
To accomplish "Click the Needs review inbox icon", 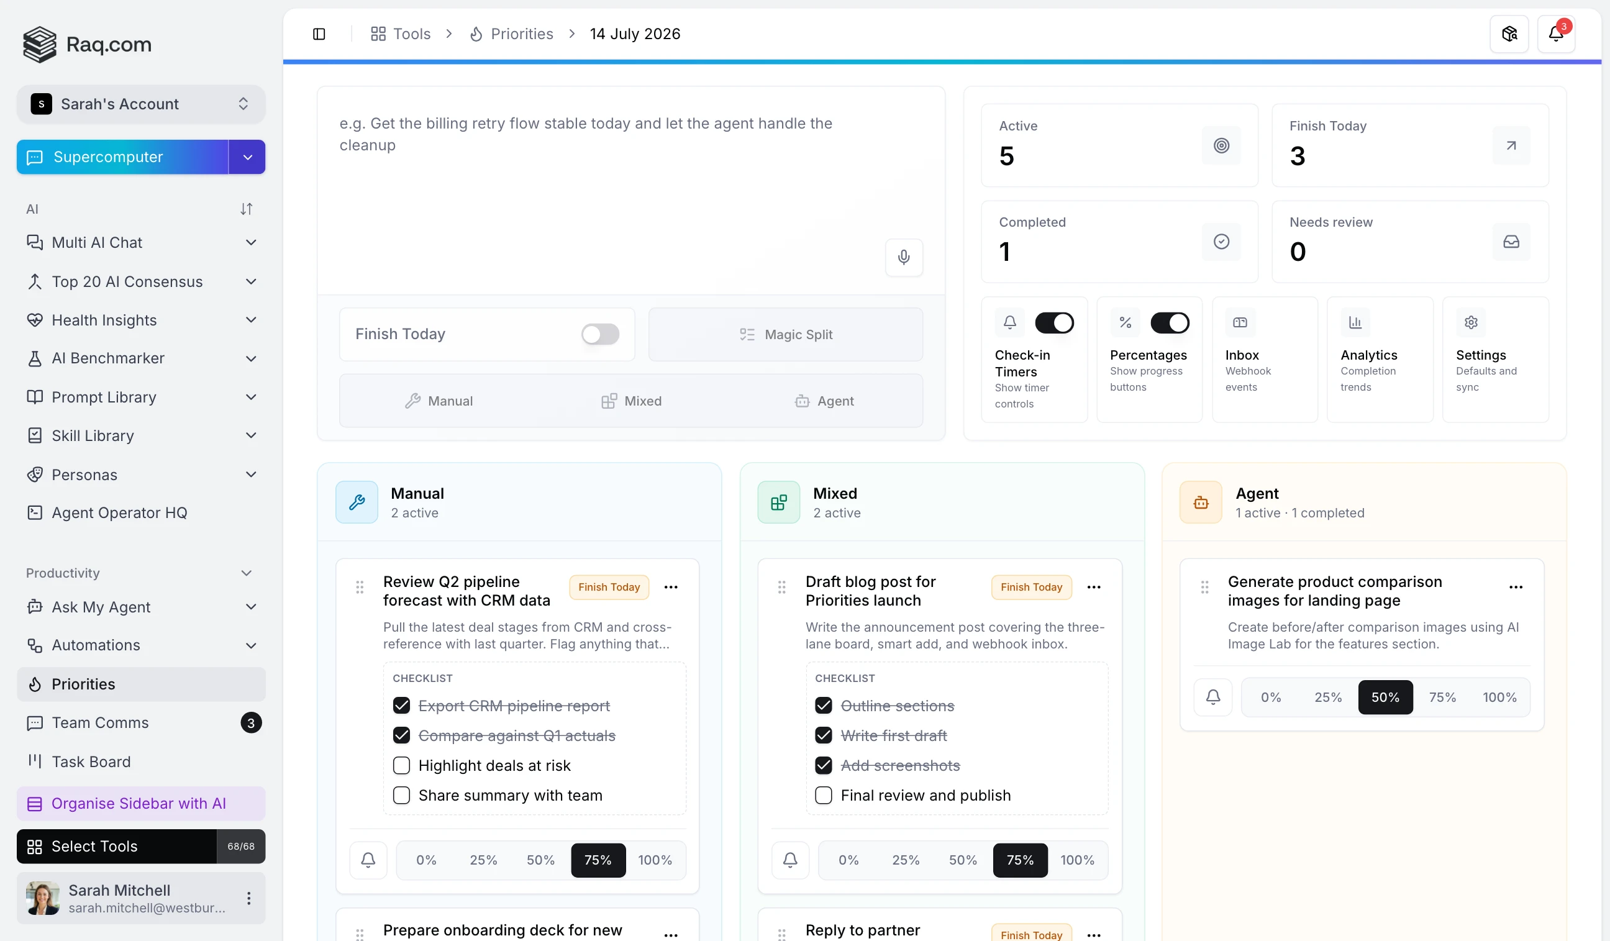I will (1511, 242).
